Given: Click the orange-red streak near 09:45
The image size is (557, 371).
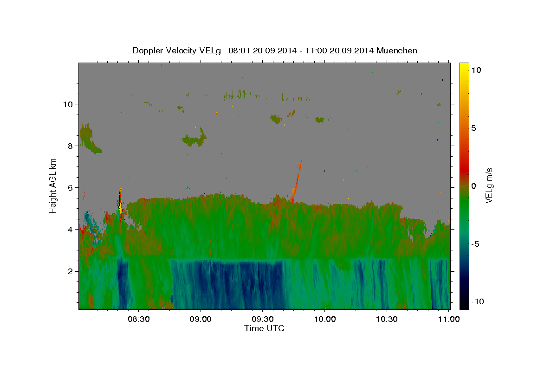Looking at the screenshot, I should click(296, 183).
